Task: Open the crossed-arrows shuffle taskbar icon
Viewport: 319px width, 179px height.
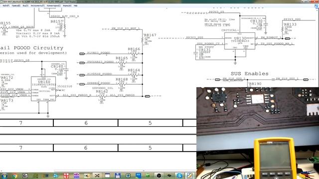Action: (97, 176)
